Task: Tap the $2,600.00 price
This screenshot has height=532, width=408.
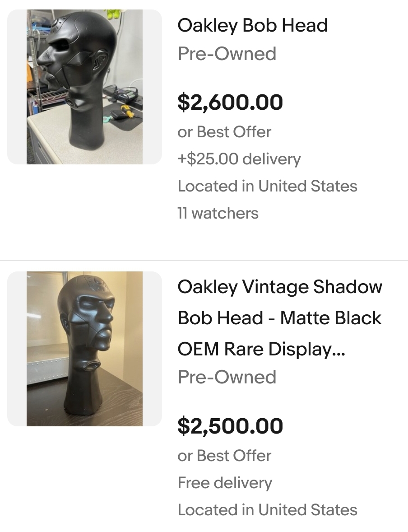Action: pyautogui.click(x=230, y=102)
